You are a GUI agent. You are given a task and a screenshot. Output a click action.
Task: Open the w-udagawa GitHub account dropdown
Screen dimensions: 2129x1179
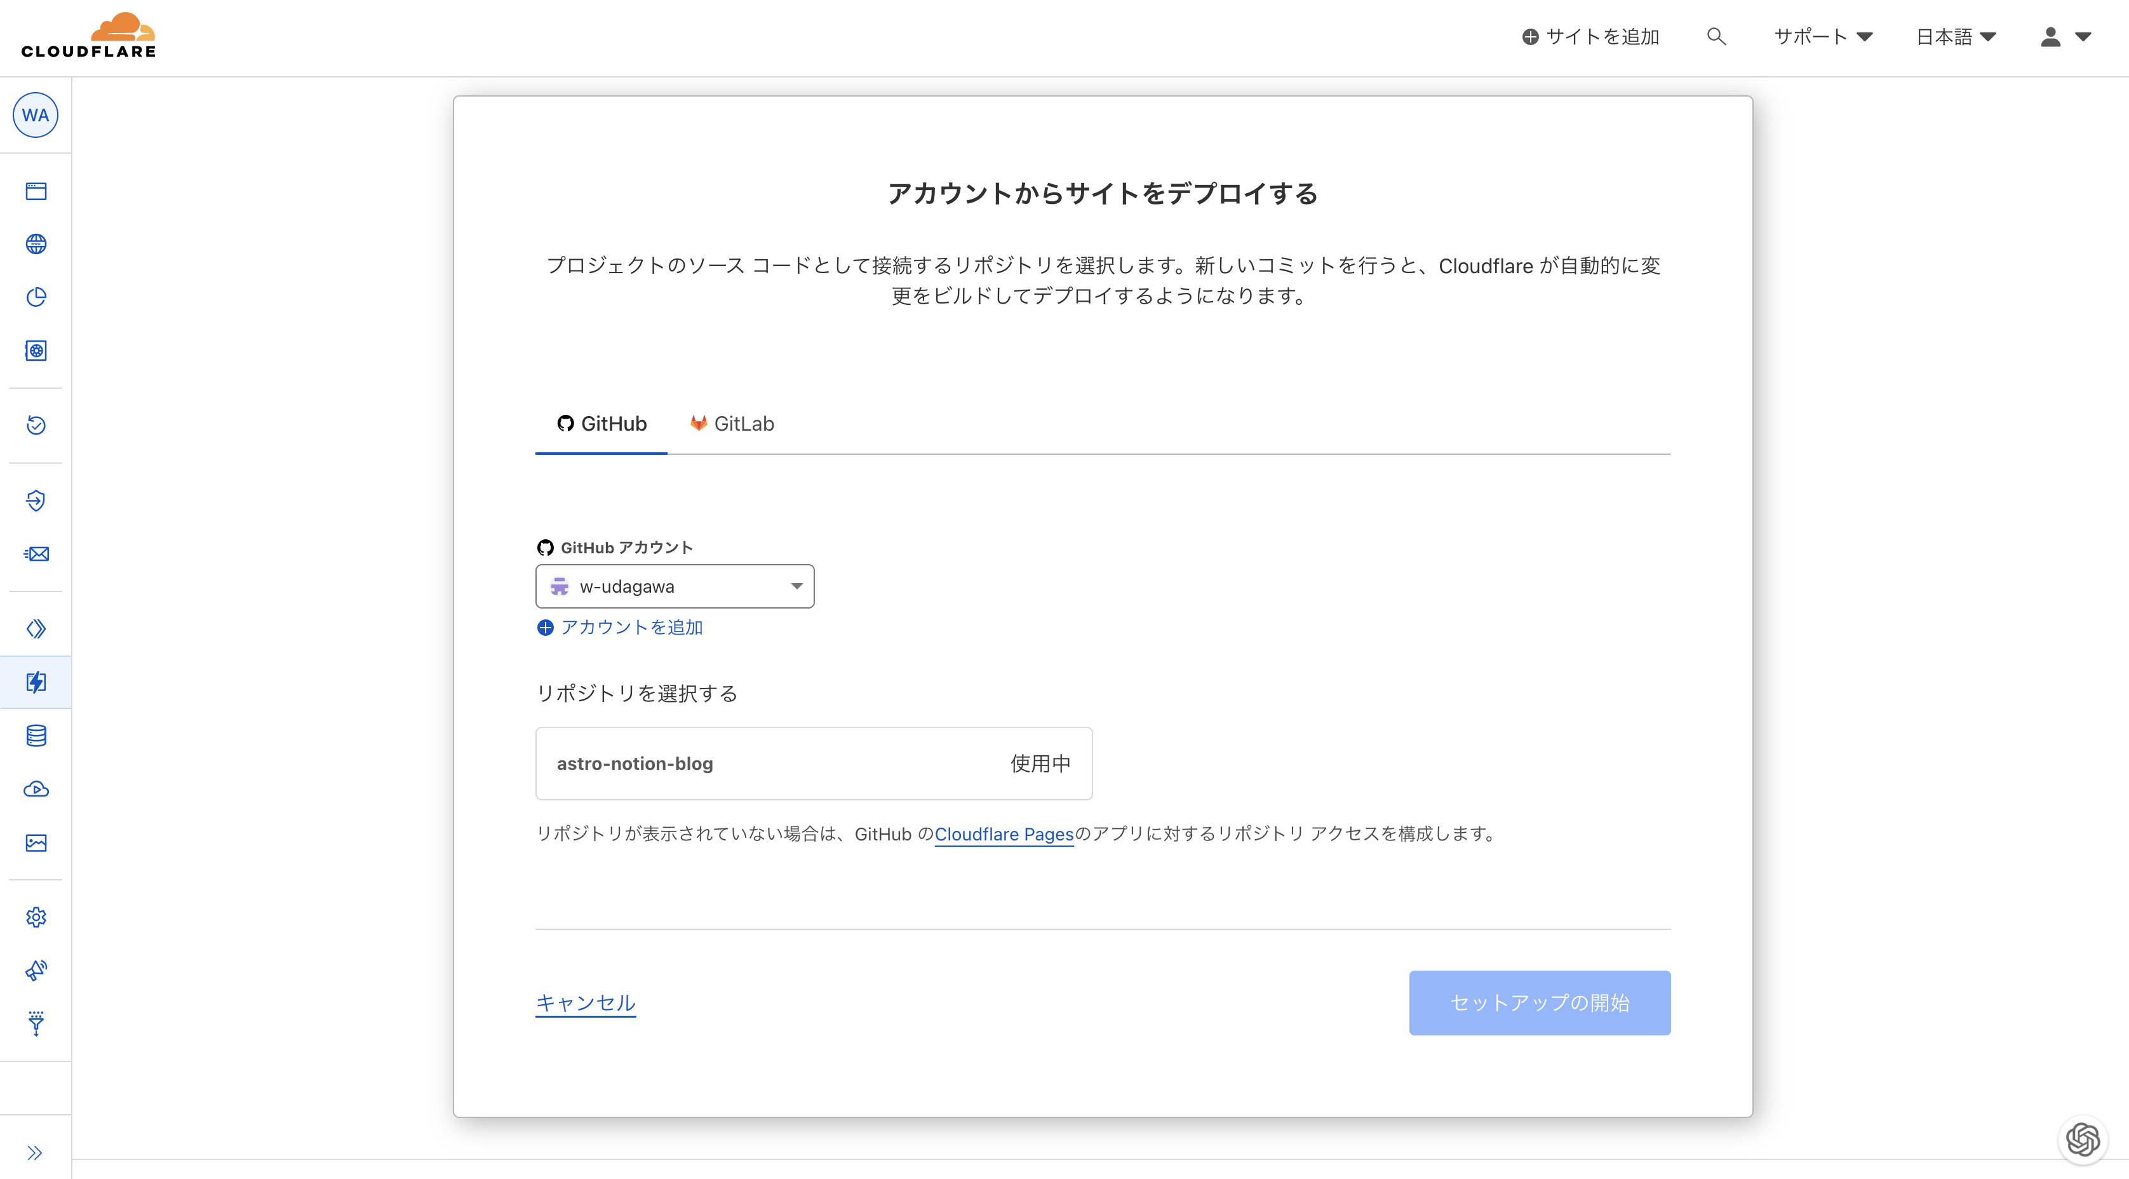(675, 585)
